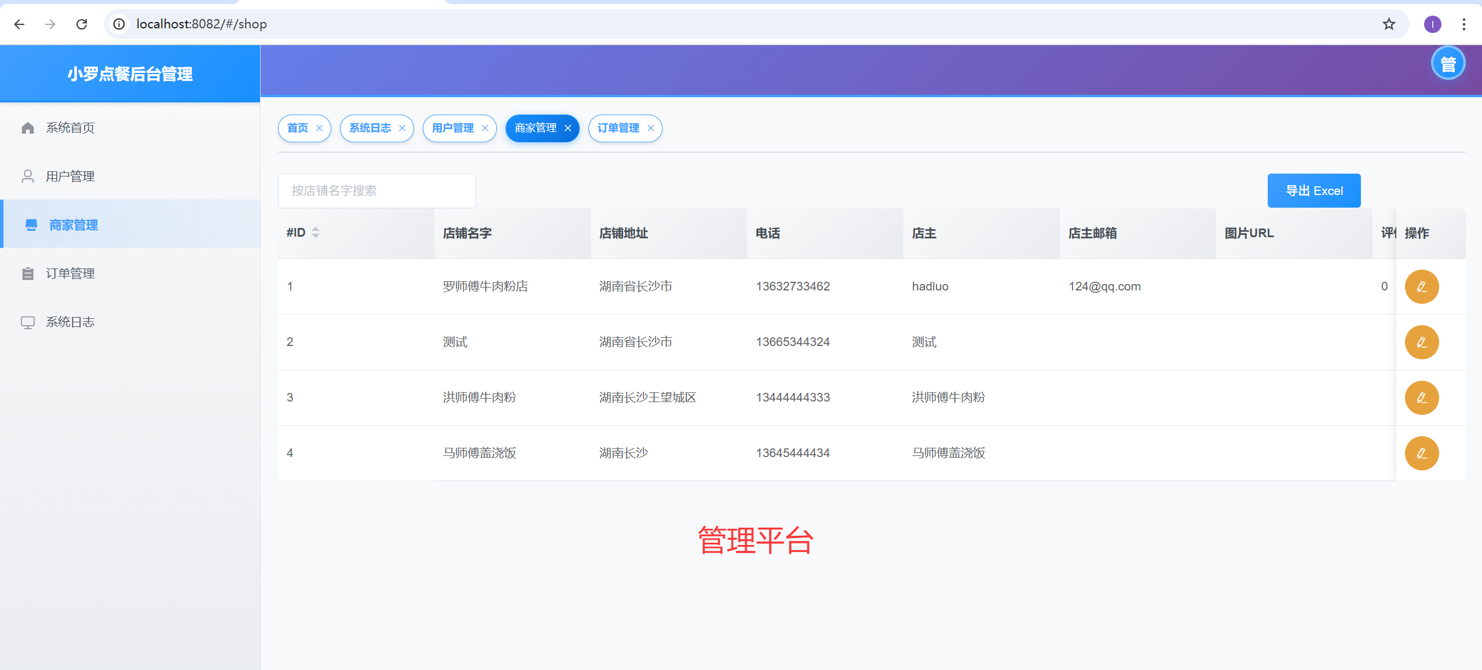
Task: Close the 用户管理 tab
Action: [x=485, y=128]
